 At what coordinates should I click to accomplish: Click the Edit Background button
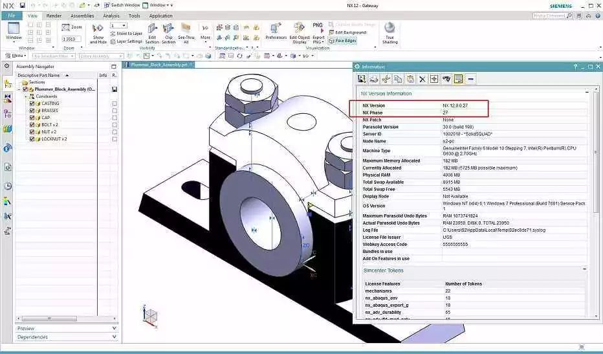[351, 32]
